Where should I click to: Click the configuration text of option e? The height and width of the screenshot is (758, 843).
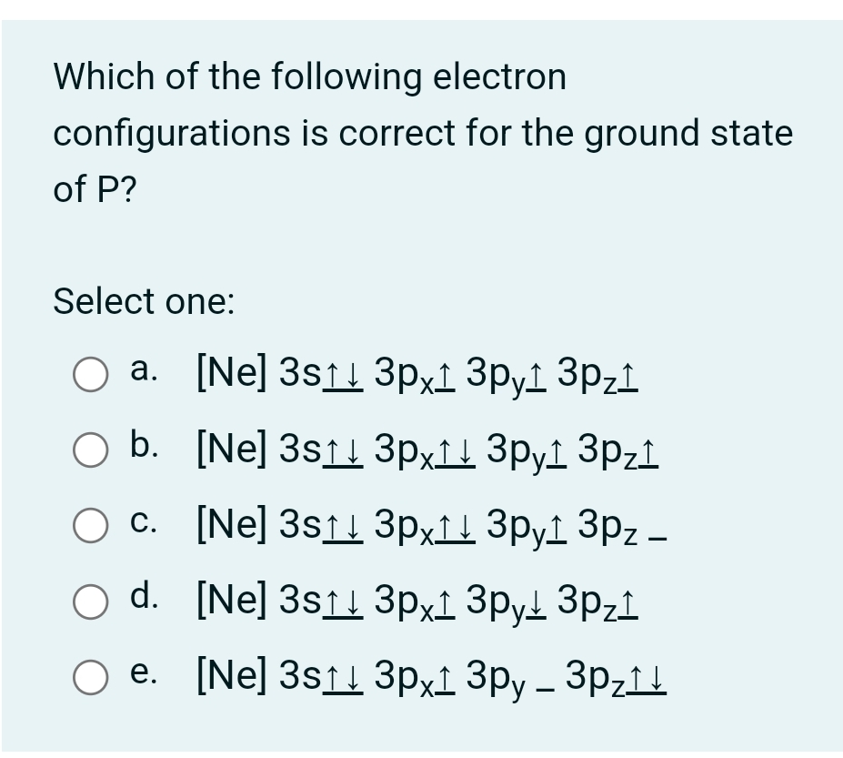427,681
